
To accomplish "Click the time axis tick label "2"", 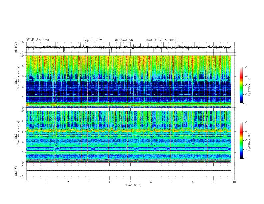I will [68, 182].
